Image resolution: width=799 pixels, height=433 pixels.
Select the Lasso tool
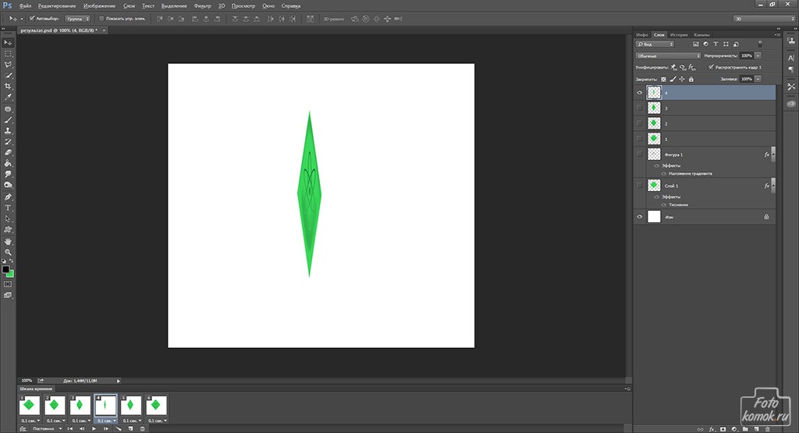coord(8,65)
